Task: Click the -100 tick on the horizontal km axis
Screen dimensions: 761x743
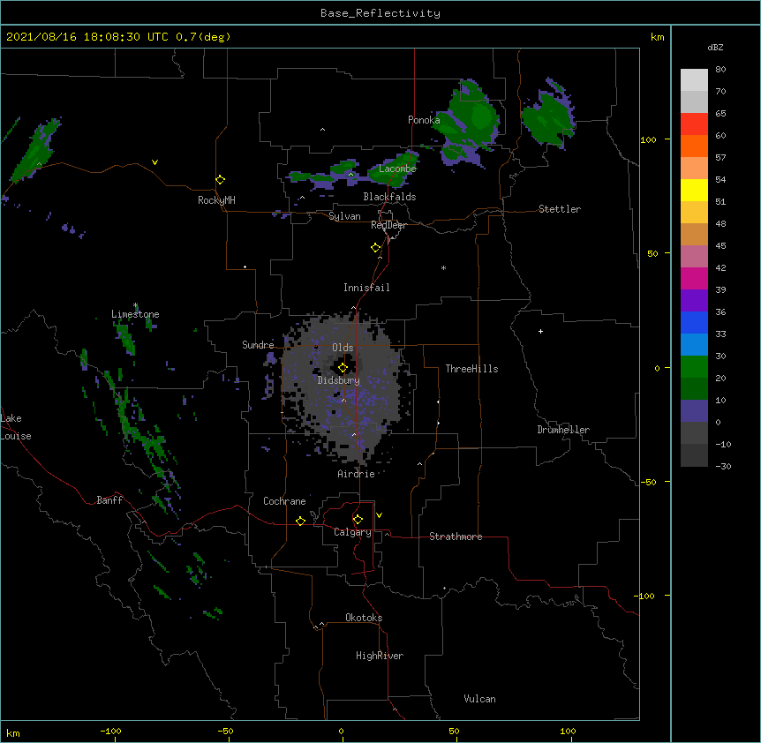Action: tap(110, 731)
